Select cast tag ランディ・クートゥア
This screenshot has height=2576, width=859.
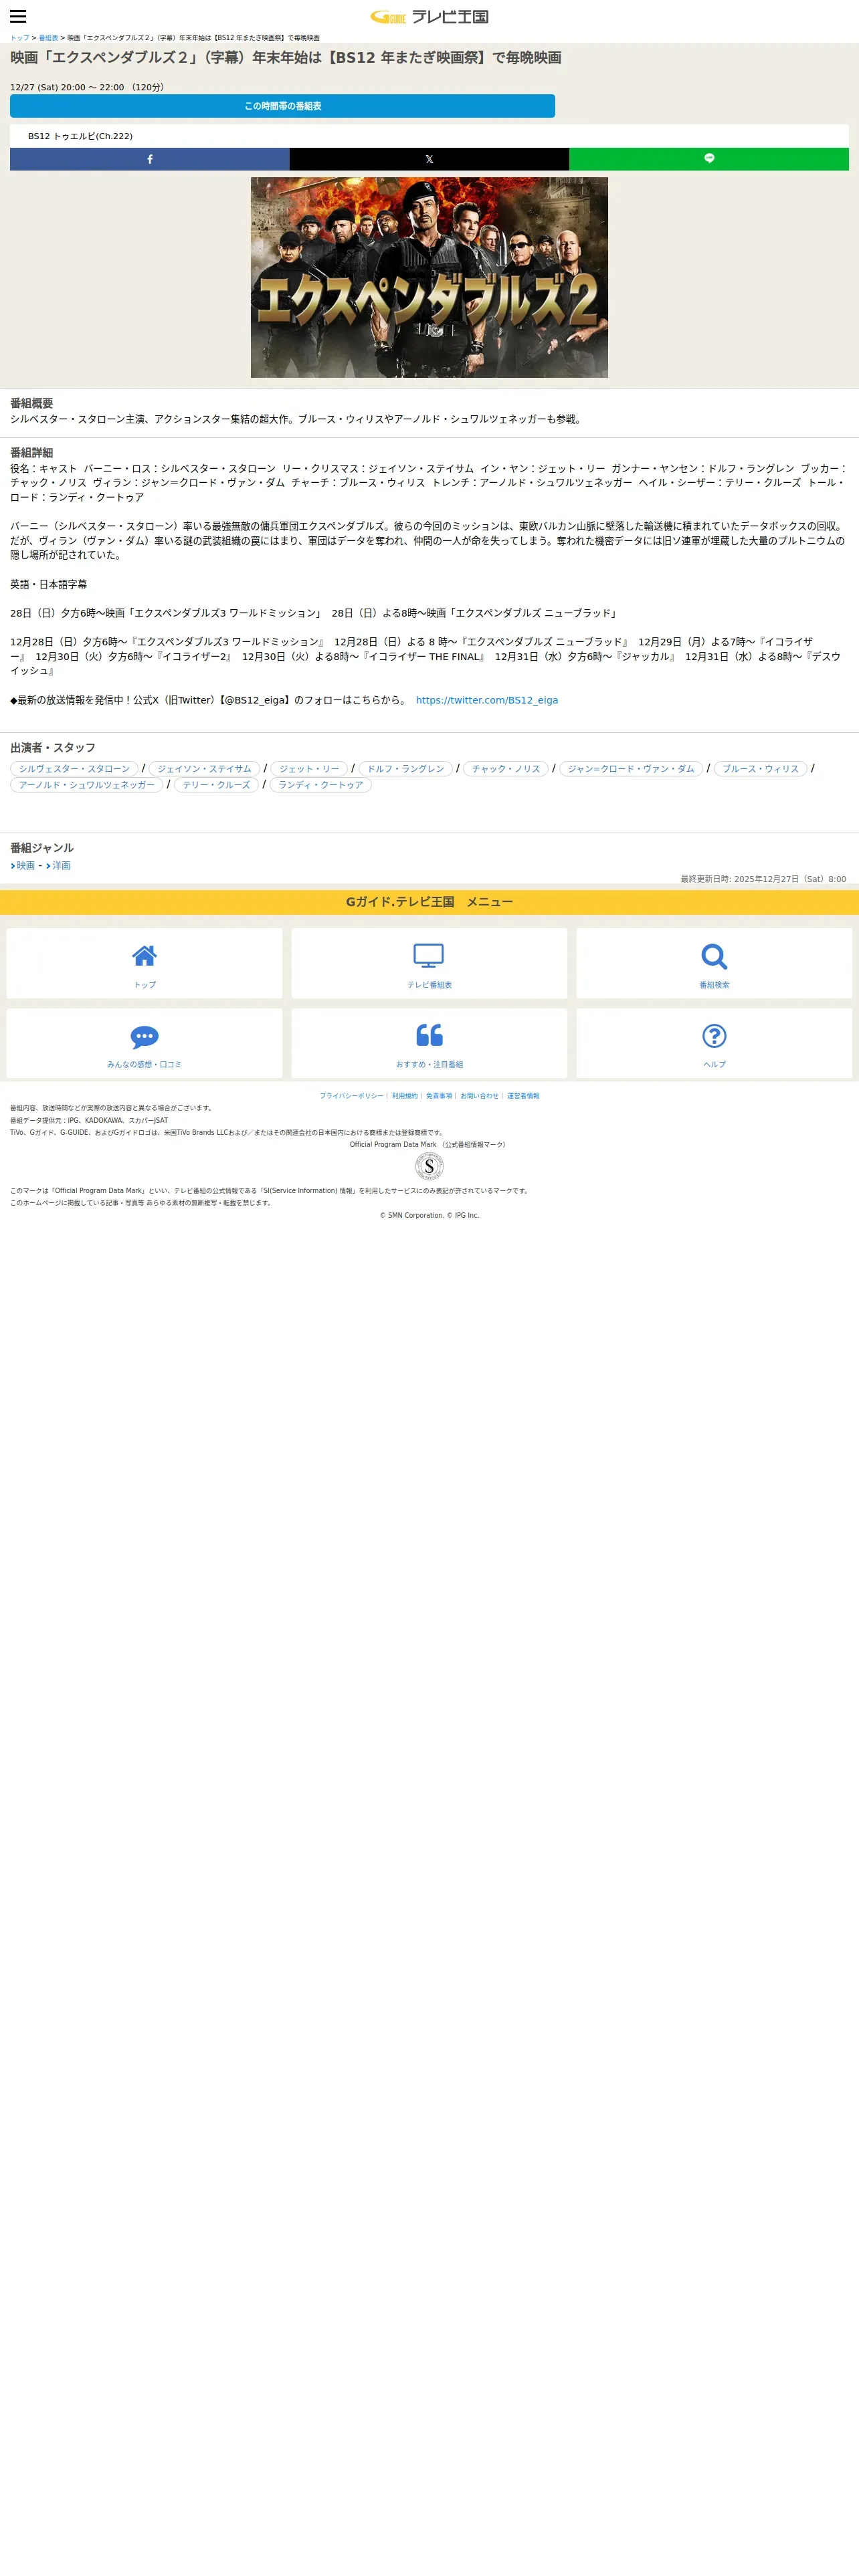click(320, 785)
